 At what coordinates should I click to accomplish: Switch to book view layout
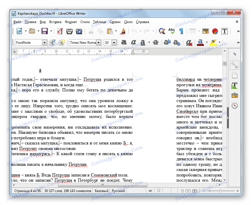click(195, 191)
